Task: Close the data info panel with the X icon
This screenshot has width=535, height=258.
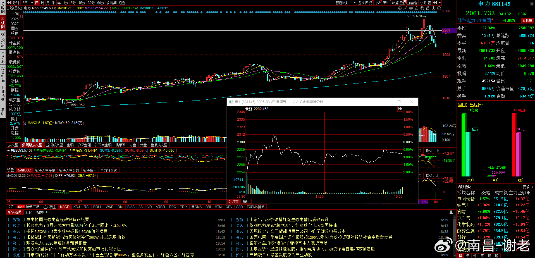Action: click(x=21, y=13)
